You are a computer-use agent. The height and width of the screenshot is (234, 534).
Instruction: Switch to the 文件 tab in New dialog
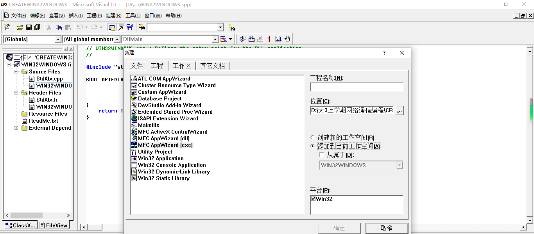(136, 66)
